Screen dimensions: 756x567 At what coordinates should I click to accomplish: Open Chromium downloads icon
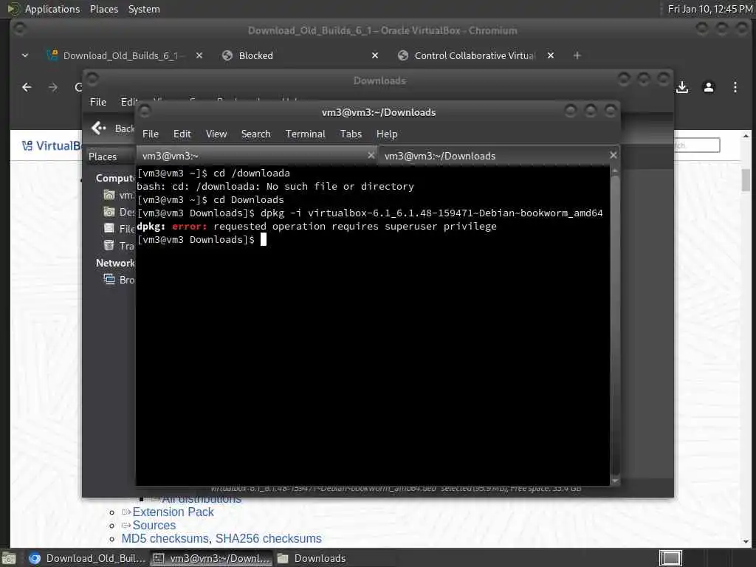click(x=682, y=87)
